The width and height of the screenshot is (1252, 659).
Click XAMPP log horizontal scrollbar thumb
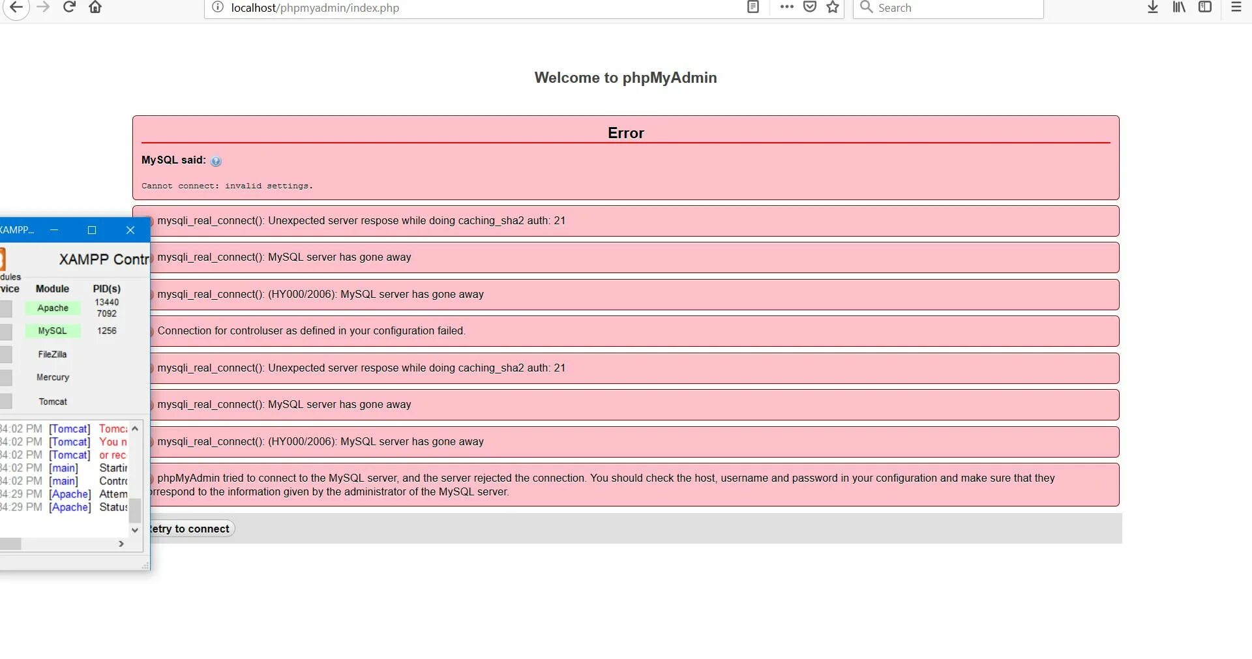(x=10, y=544)
